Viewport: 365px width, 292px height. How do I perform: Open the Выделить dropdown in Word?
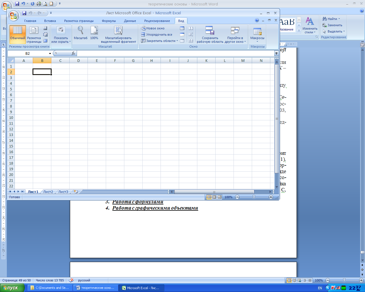click(x=334, y=31)
